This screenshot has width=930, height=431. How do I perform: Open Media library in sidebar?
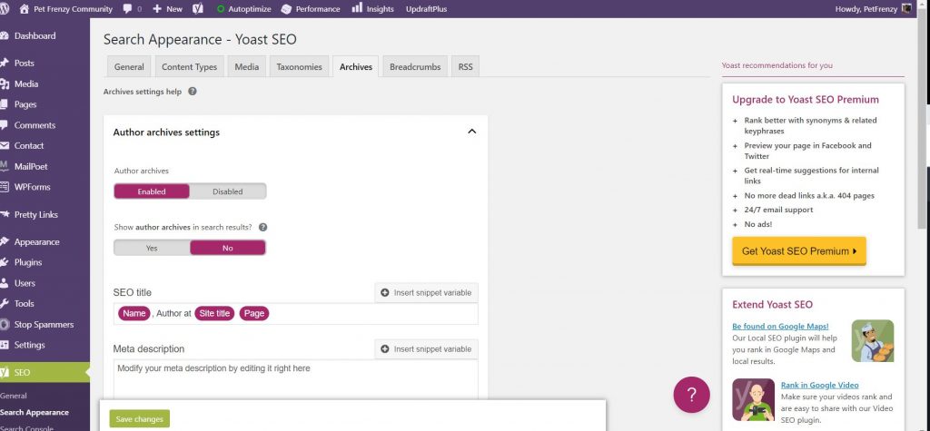[26, 83]
